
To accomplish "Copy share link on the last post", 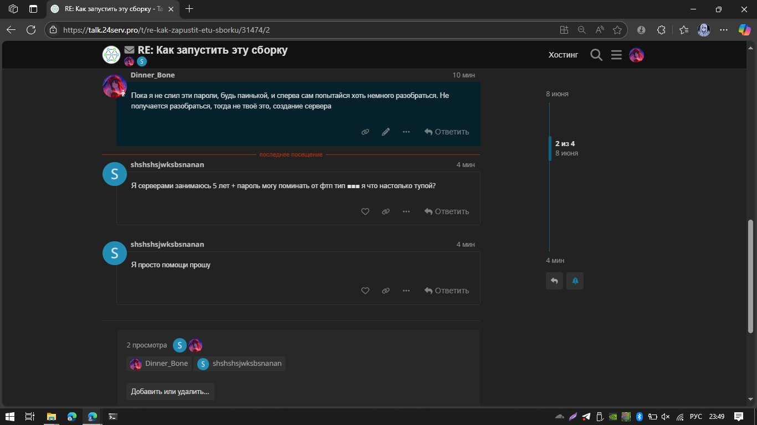I will click(x=386, y=291).
